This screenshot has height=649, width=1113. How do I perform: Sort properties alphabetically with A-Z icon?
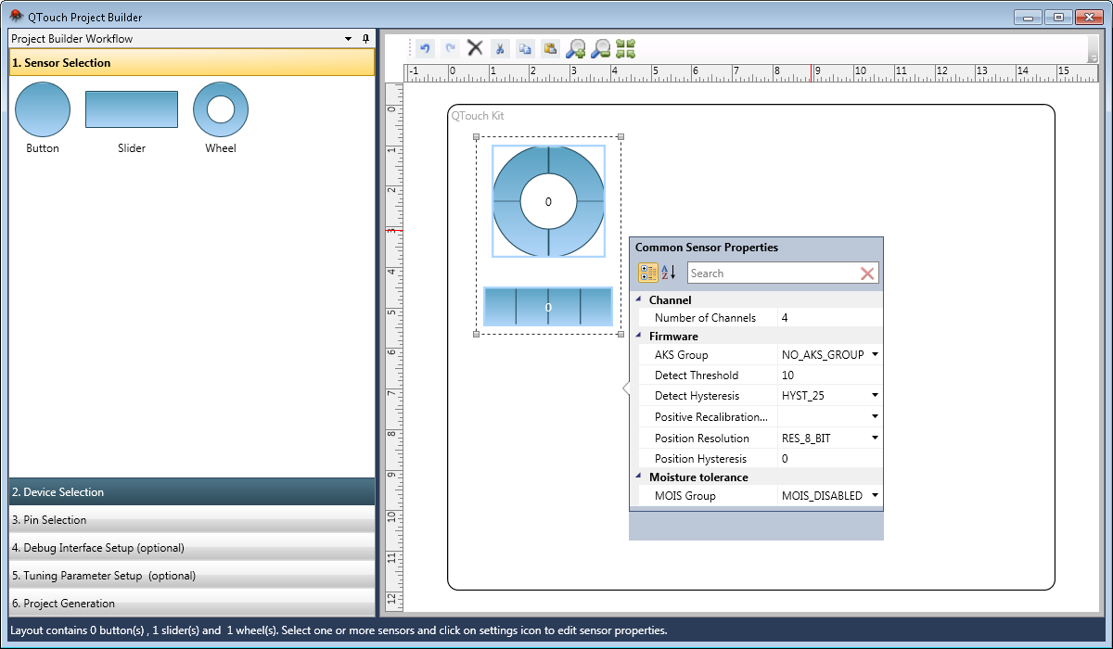(x=669, y=273)
